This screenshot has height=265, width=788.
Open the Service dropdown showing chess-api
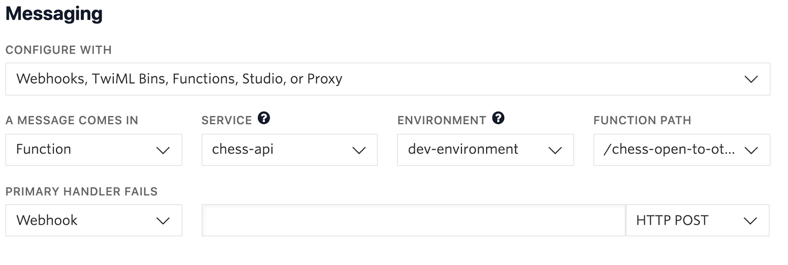coord(289,150)
